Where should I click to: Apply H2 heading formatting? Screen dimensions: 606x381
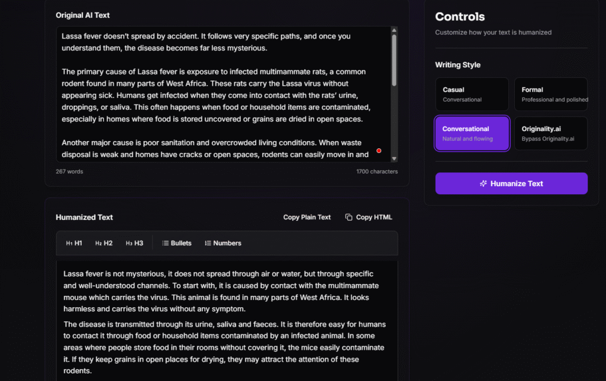104,243
